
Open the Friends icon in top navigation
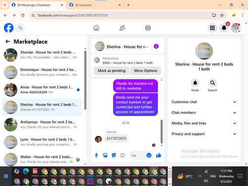point(122,28)
